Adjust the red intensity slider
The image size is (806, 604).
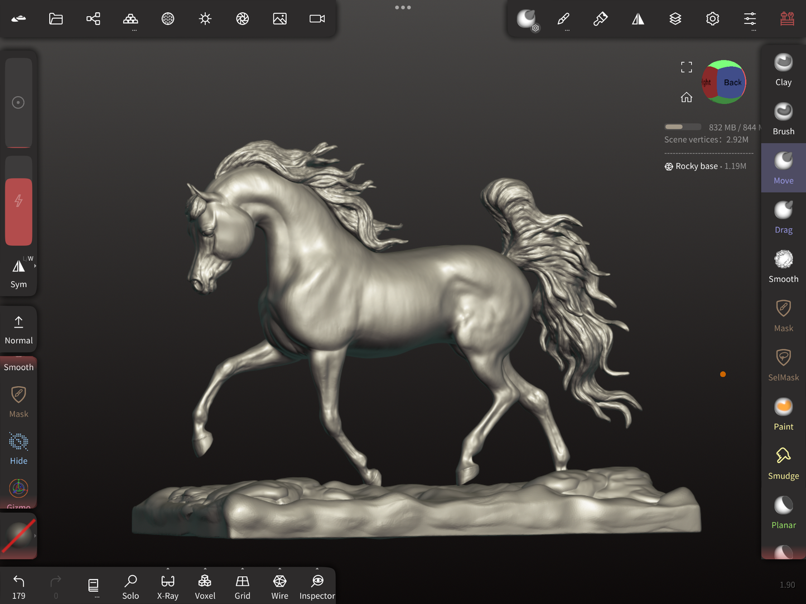[18, 212]
